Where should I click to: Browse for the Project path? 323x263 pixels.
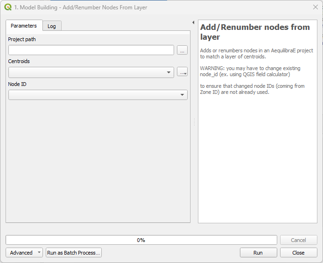coord(182,50)
